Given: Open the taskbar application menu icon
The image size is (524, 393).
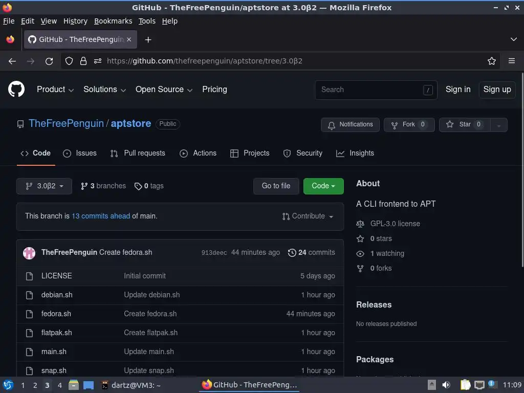Looking at the screenshot, I should [8, 385].
